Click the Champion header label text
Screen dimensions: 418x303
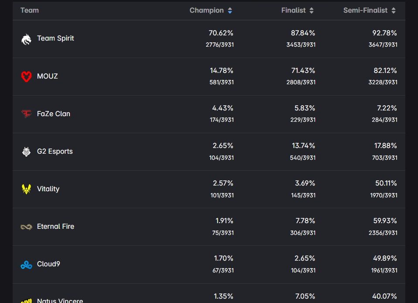pyautogui.click(x=206, y=10)
